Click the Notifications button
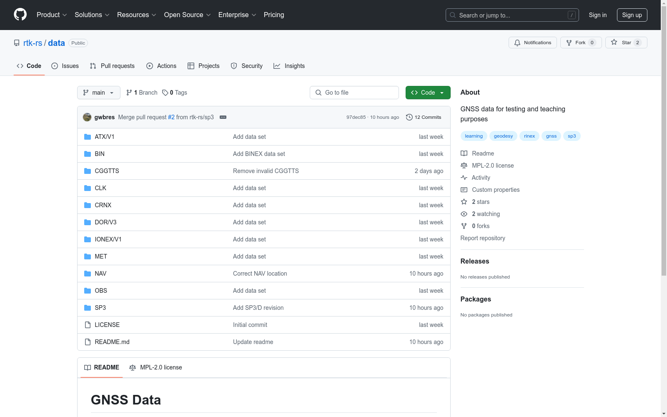Viewport: 667px width, 417px height. 532,43
